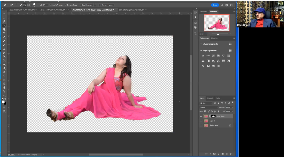The width and height of the screenshot is (284, 157).
Task: Select the Crop tool
Action: (4, 29)
